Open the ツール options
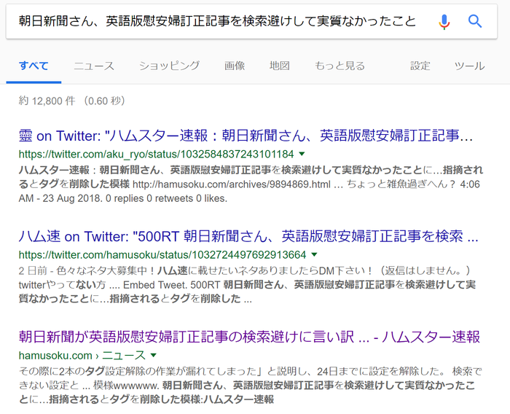This screenshot has height=414, width=510. click(x=469, y=66)
